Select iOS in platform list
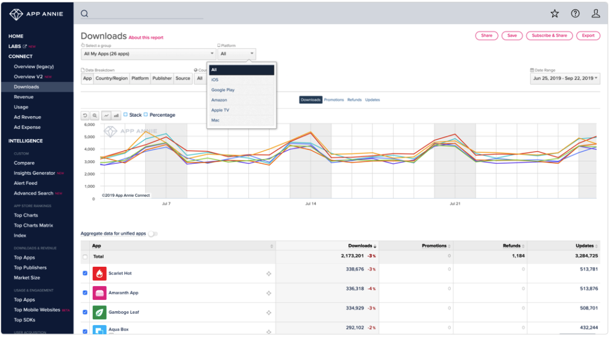The width and height of the screenshot is (610, 339). point(242,80)
